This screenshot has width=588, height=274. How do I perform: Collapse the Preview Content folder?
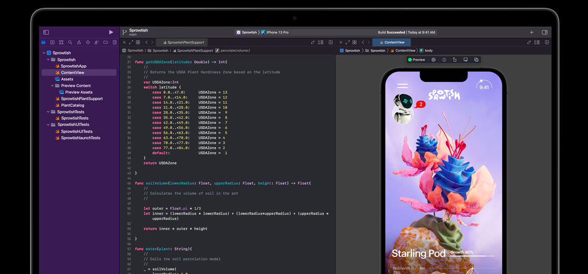tap(52, 86)
